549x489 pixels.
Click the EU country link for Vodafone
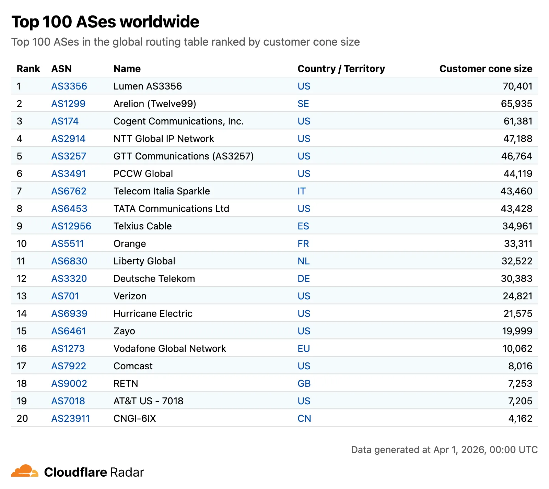303,348
